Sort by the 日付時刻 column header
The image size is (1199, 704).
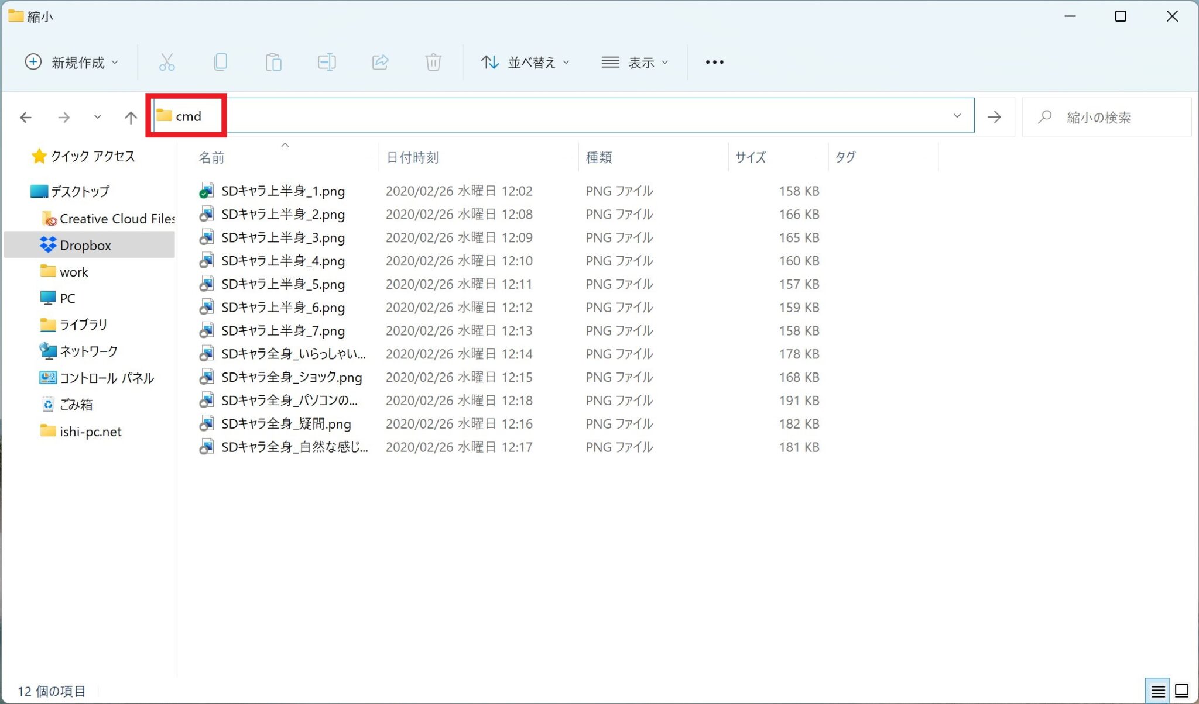click(x=412, y=157)
